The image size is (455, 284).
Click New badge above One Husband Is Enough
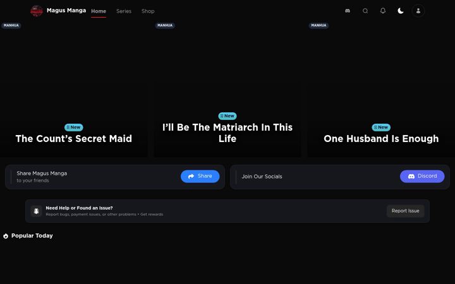click(381, 127)
